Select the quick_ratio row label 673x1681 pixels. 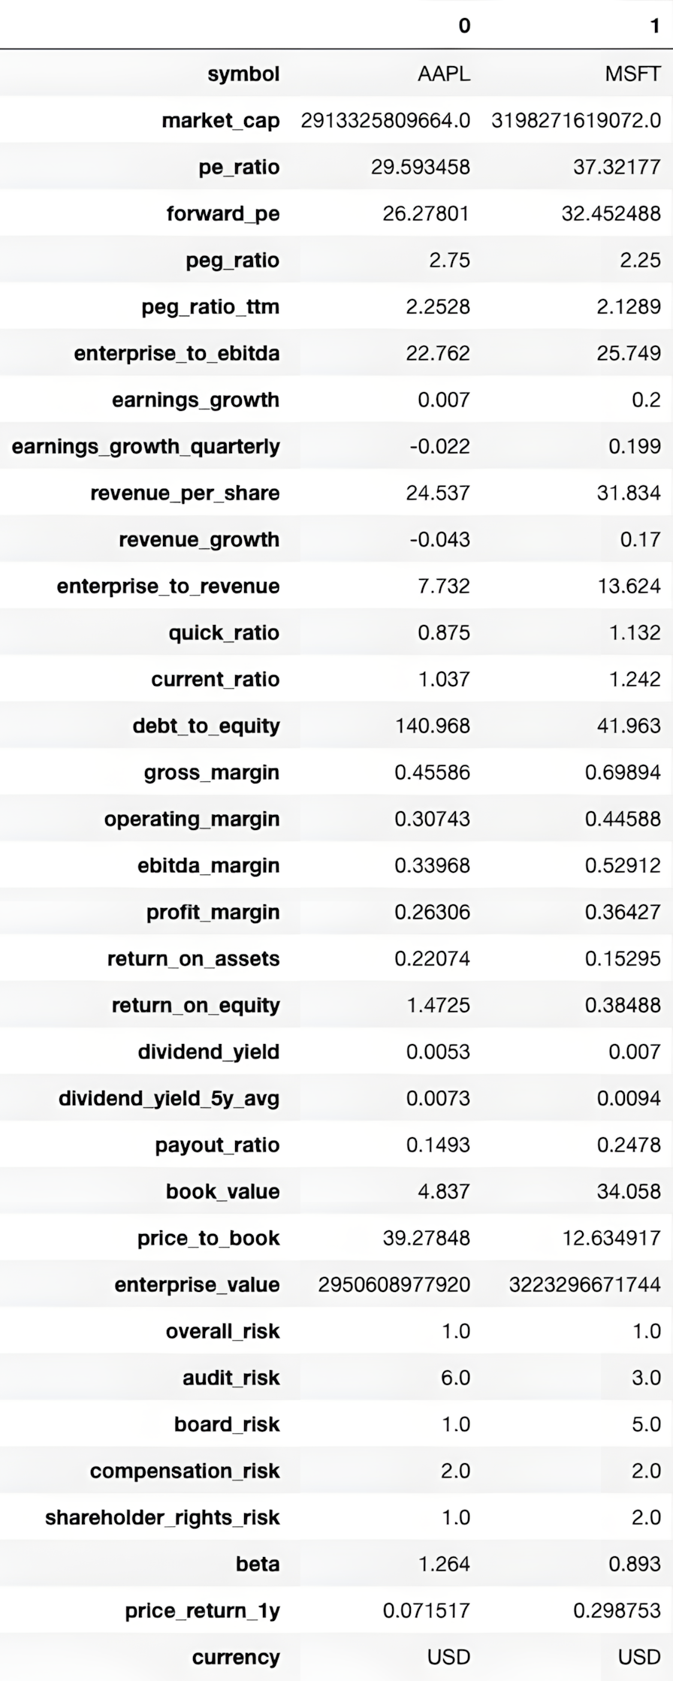(x=224, y=633)
